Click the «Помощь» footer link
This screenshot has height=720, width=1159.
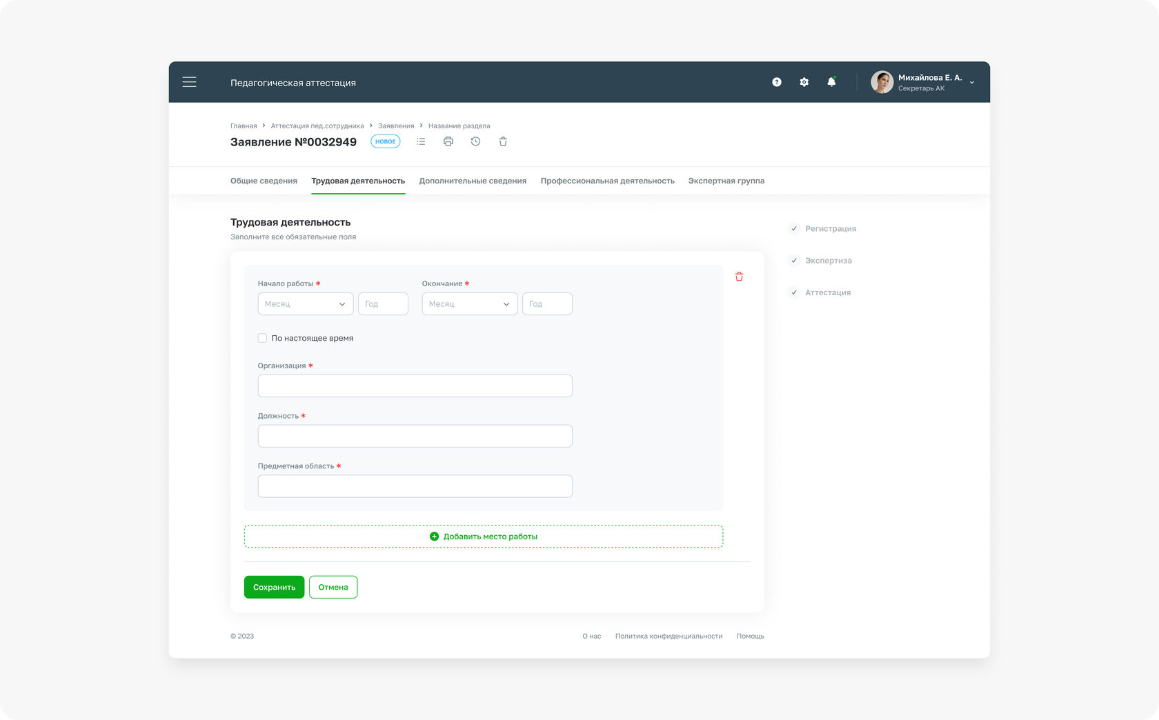(x=751, y=637)
